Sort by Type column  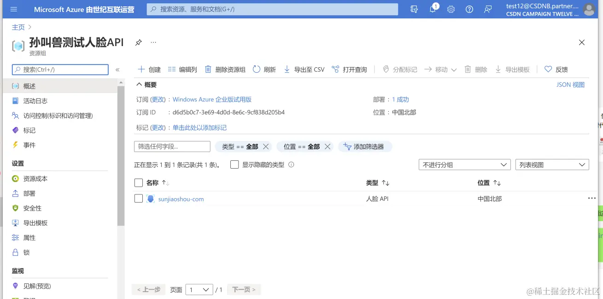click(378, 183)
